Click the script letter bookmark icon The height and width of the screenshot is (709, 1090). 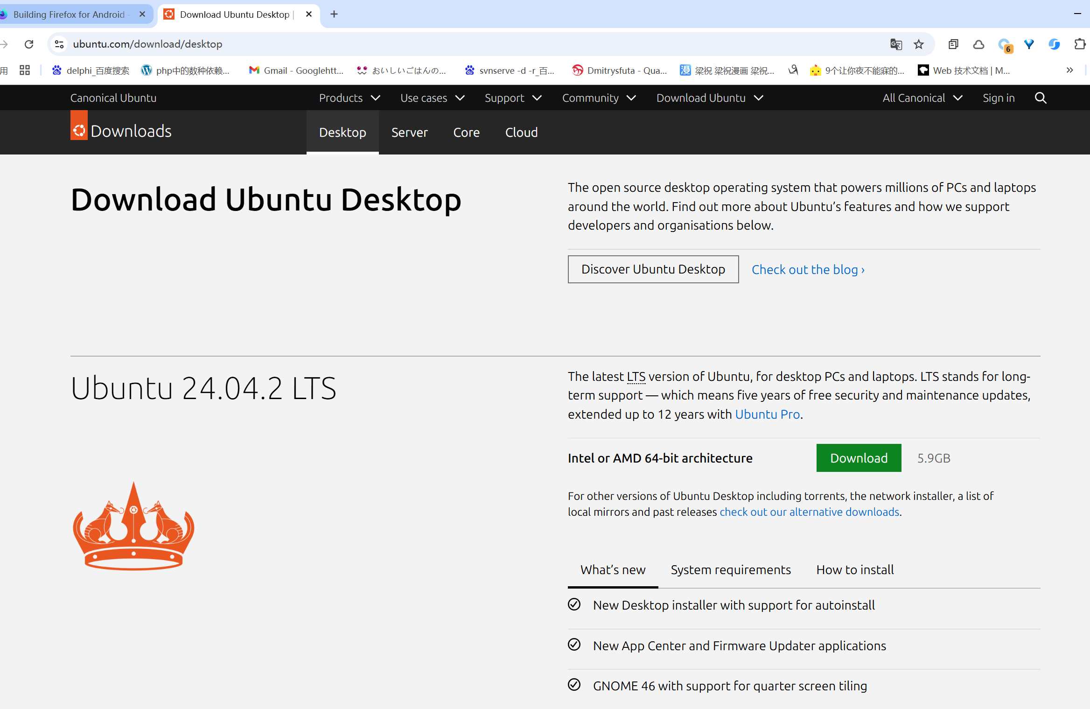[x=793, y=70]
